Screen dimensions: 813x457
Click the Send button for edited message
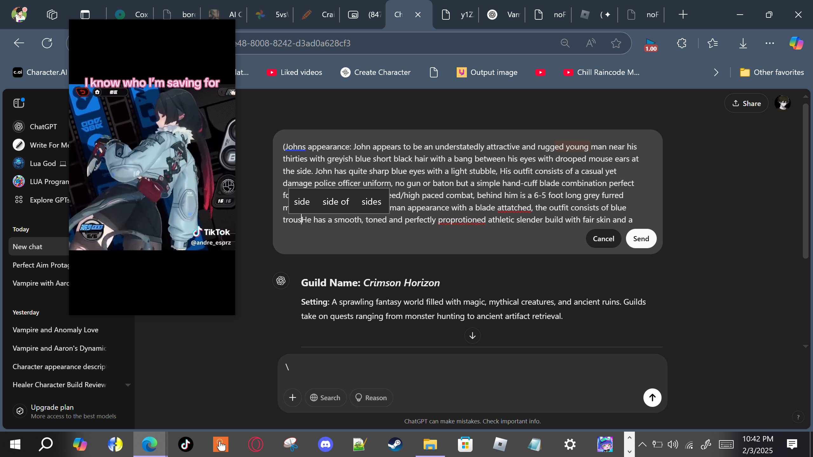point(641,239)
